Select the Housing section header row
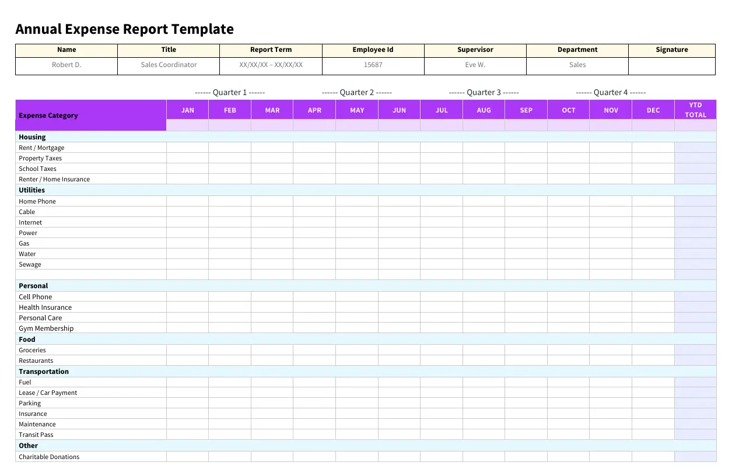The width and height of the screenshot is (732, 469). (x=32, y=136)
